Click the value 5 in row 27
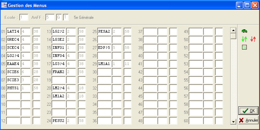 point(117,48)
